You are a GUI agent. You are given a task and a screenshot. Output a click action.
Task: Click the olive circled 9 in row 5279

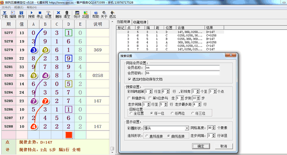tap(45, 50)
